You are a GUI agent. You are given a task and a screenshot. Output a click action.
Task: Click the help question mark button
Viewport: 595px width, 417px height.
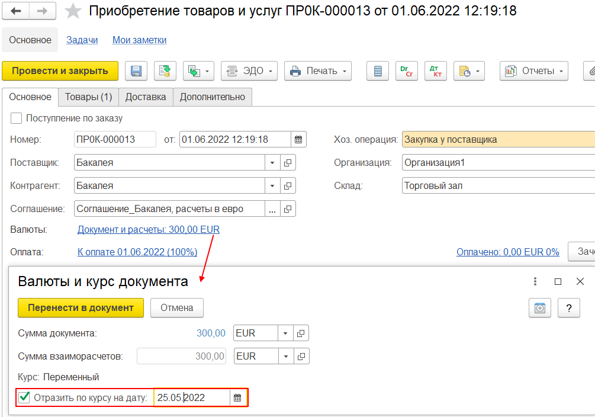click(x=568, y=308)
